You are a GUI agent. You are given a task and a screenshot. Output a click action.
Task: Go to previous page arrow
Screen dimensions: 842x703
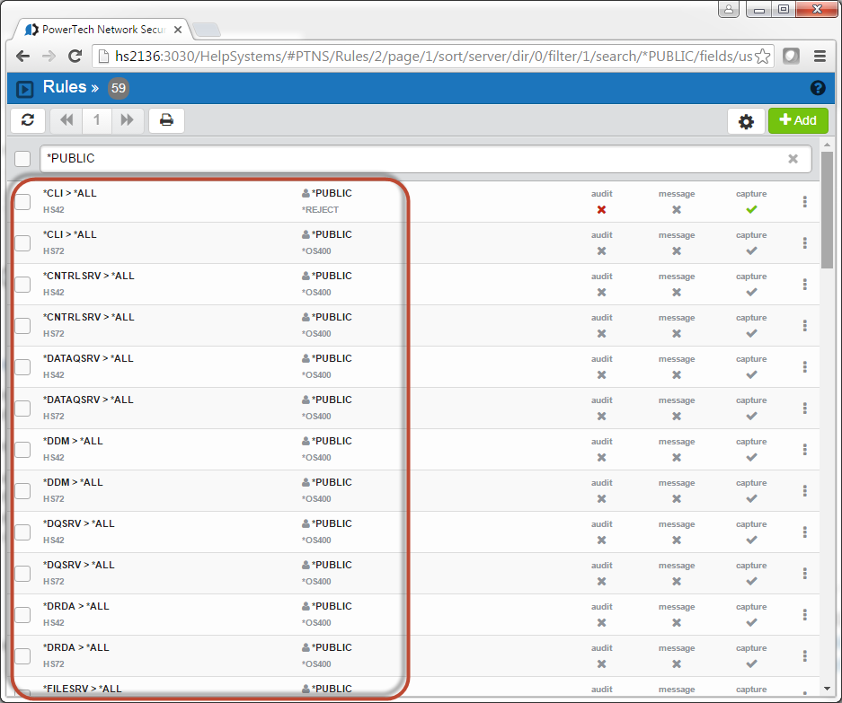[x=66, y=120]
